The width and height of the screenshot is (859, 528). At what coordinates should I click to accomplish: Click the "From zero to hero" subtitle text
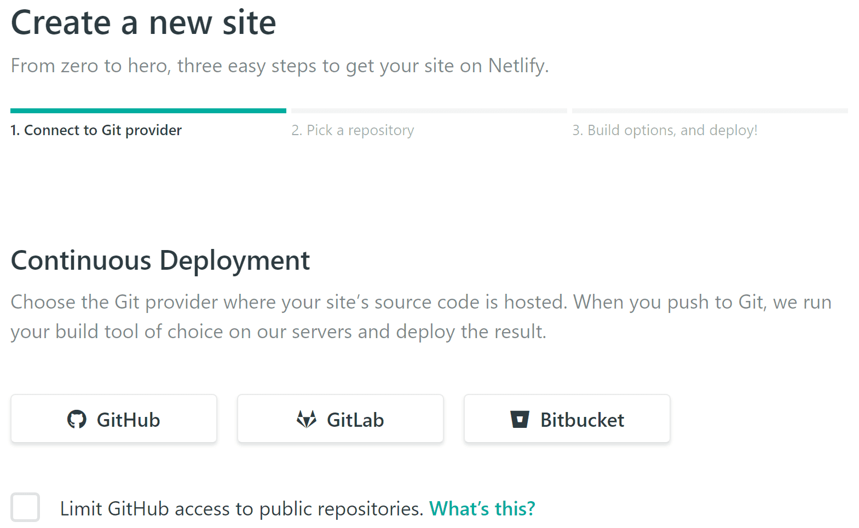pos(246,66)
